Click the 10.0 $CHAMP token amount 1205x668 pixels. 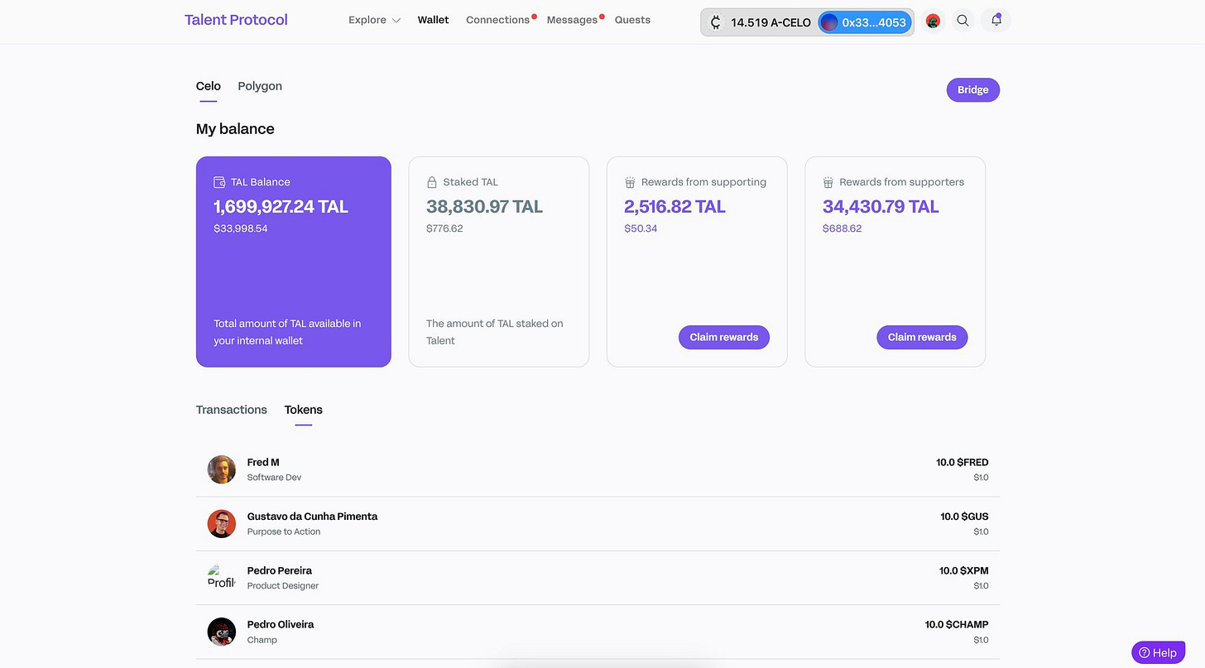pos(957,624)
